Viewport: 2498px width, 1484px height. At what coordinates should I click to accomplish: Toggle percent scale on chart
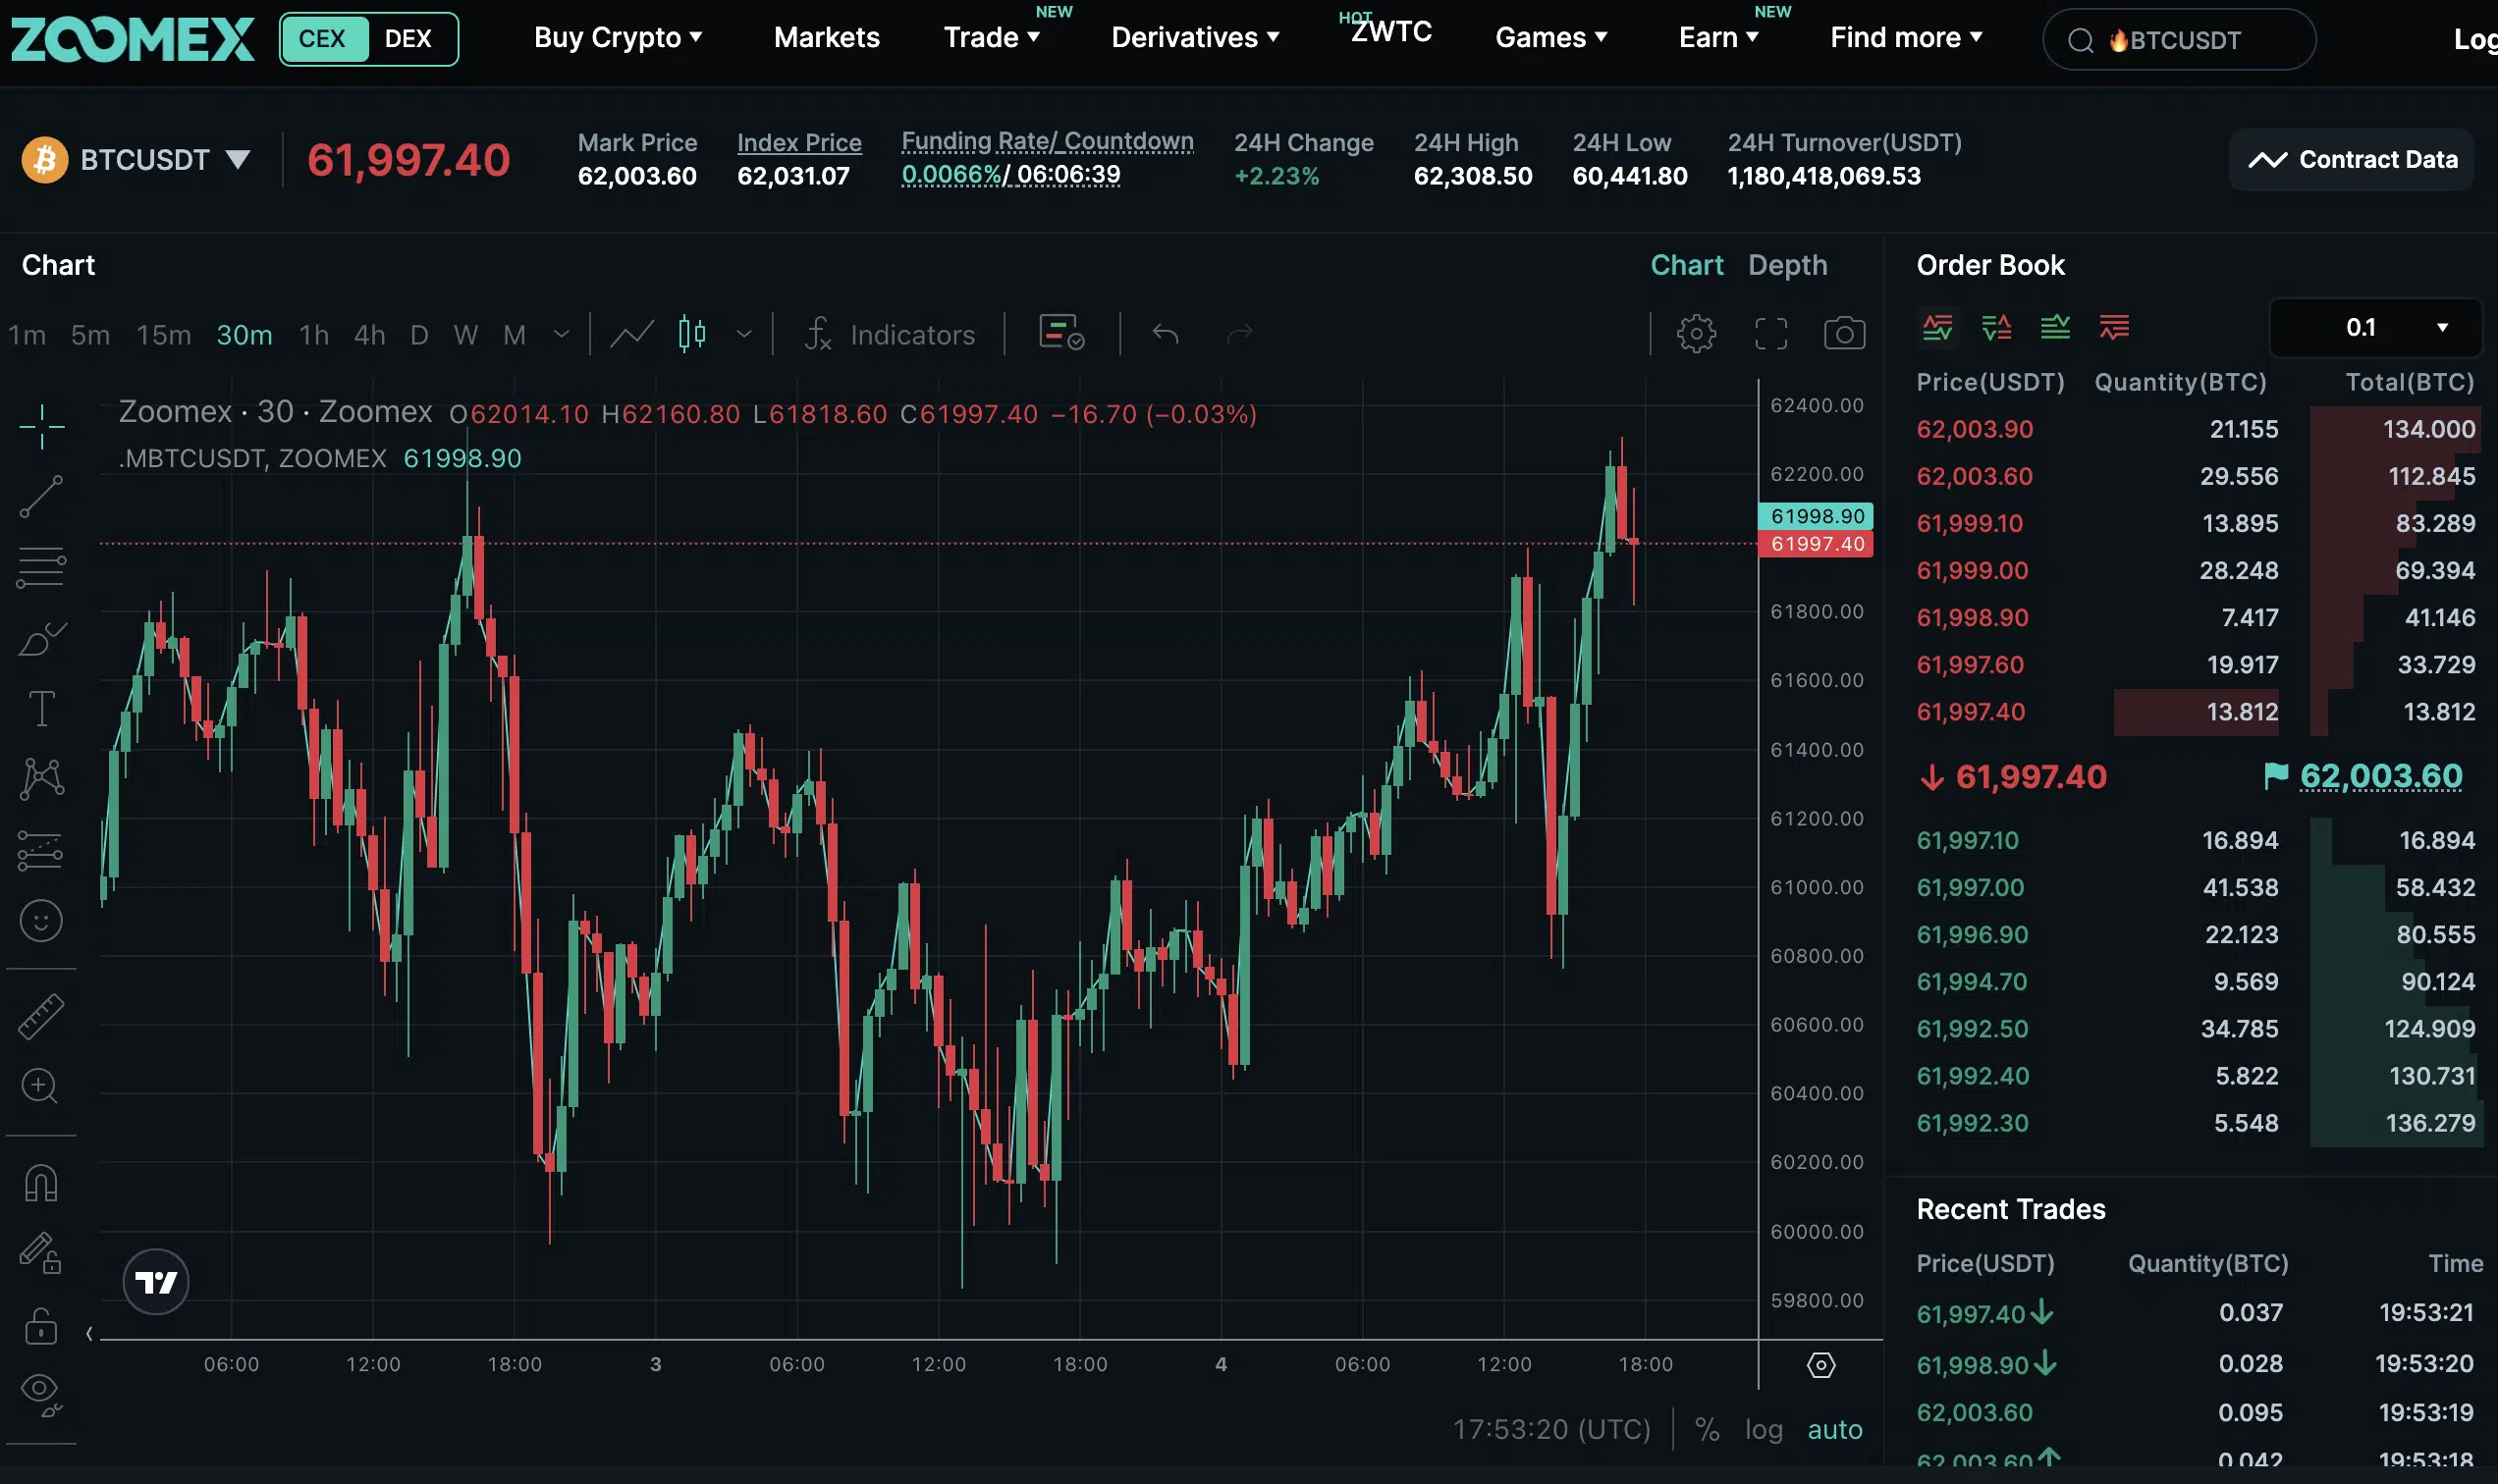click(x=1707, y=1429)
